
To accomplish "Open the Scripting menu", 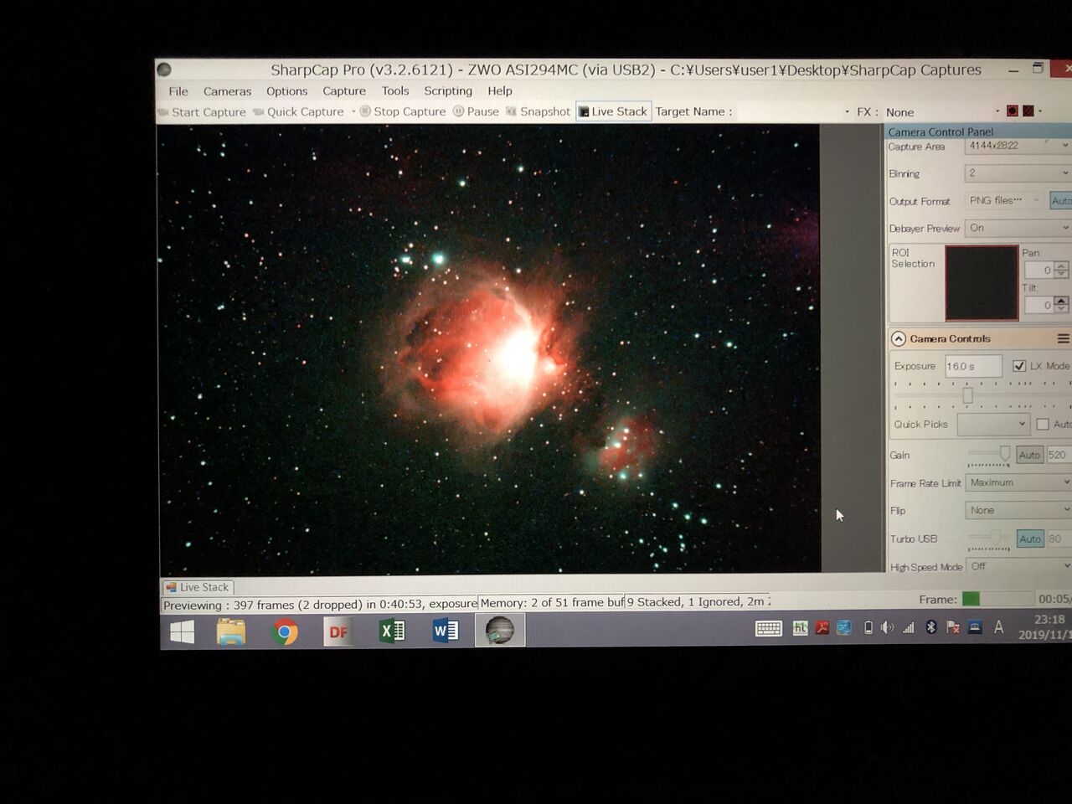I will tap(448, 90).
